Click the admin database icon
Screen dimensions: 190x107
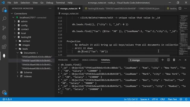(19, 21)
